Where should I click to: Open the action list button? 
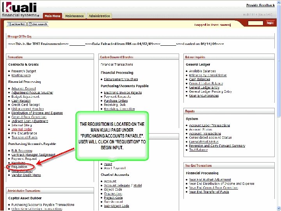pos(16,24)
